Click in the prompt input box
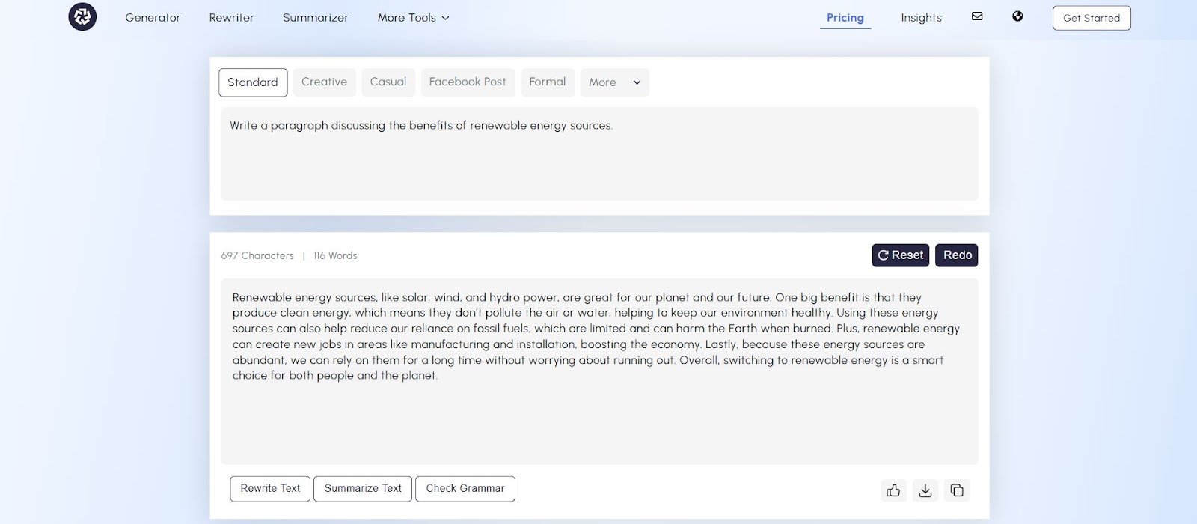This screenshot has height=524, width=1197. (x=599, y=153)
